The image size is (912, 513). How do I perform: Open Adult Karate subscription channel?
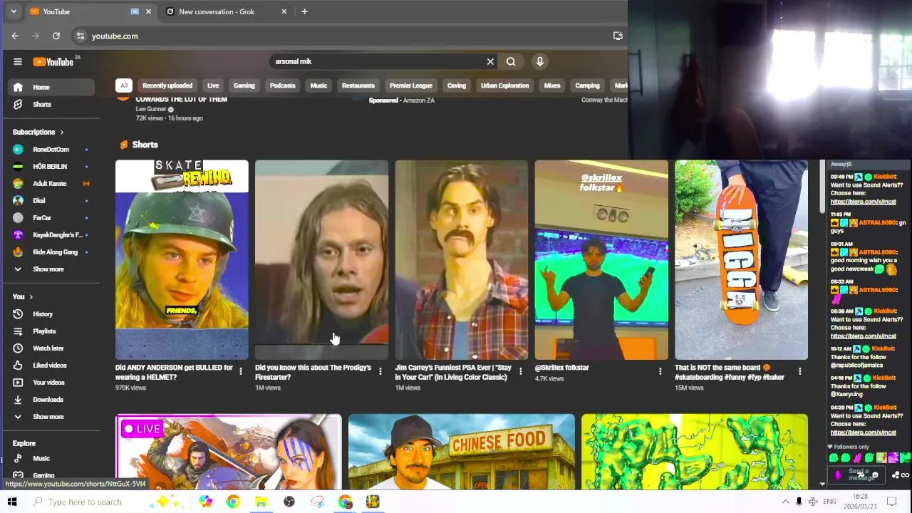50,183
